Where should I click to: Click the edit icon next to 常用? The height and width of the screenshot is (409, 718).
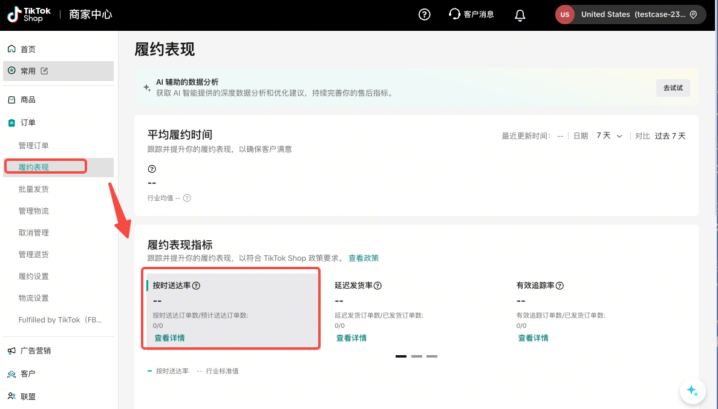click(x=44, y=71)
